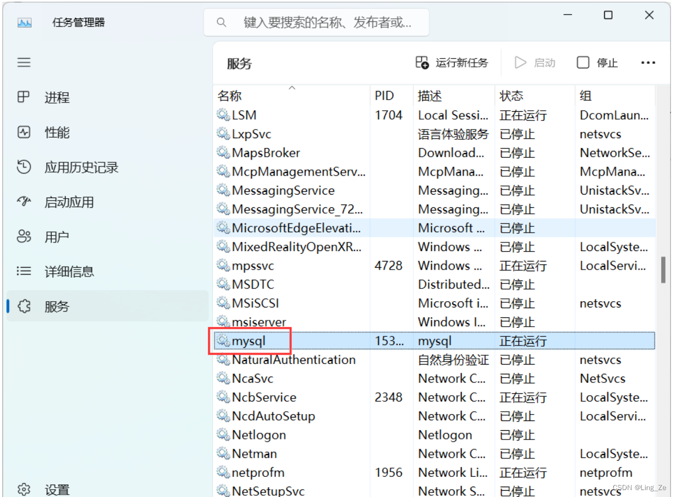Click the services list scrollbar thumb

[663, 270]
